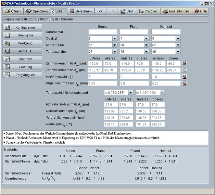Expand the Hohlrad Abmaßreihe dropdown
Viewport: 215px width, 195px height.
pos(178,45)
